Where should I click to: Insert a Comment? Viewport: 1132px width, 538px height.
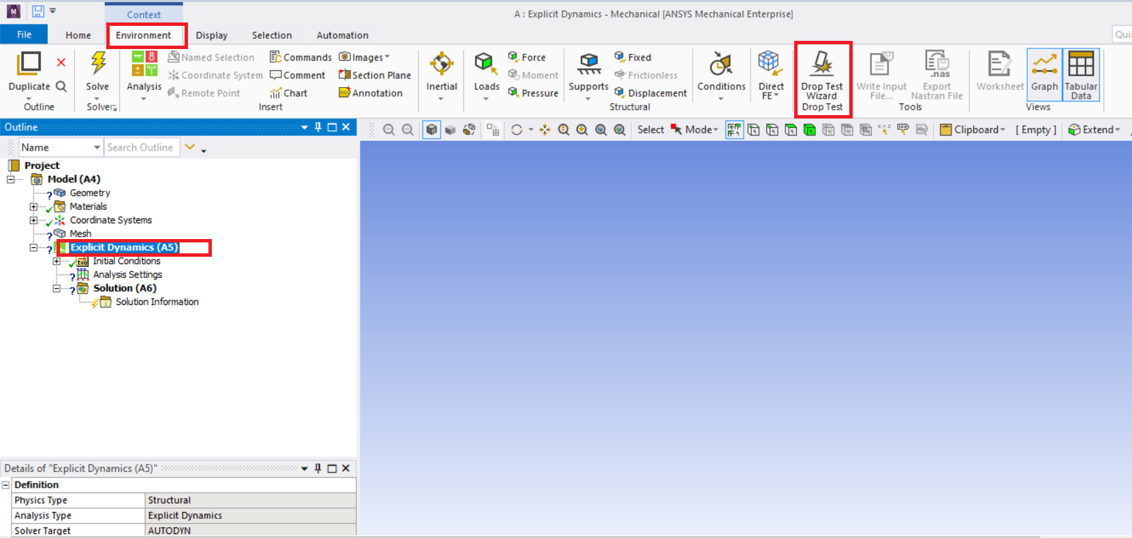click(x=298, y=75)
